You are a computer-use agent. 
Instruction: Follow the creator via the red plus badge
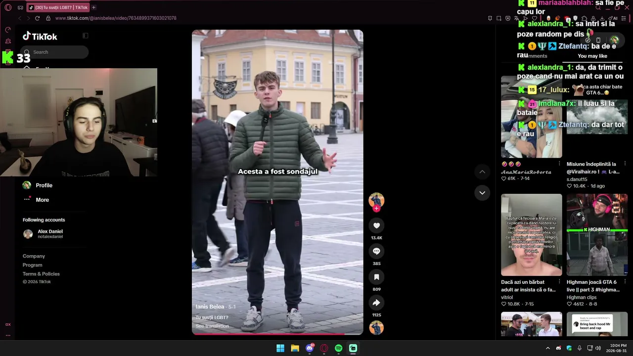376,209
